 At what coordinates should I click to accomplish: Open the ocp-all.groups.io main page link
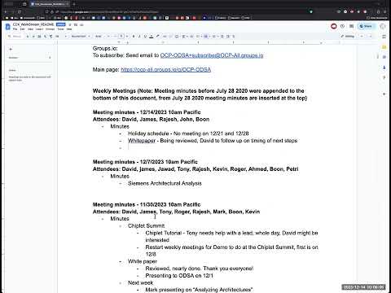pyautogui.click(x=165, y=69)
